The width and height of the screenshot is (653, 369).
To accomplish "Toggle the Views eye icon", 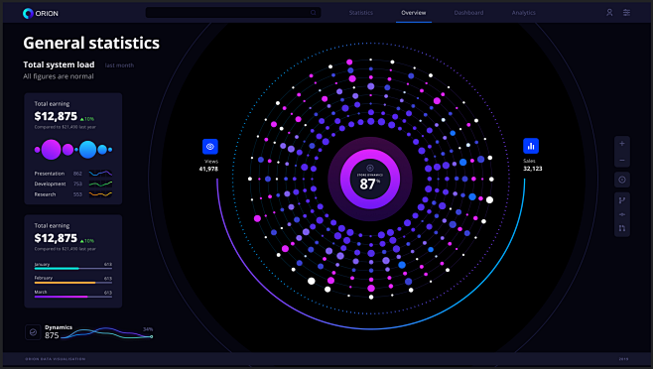I will click(x=210, y=147).
